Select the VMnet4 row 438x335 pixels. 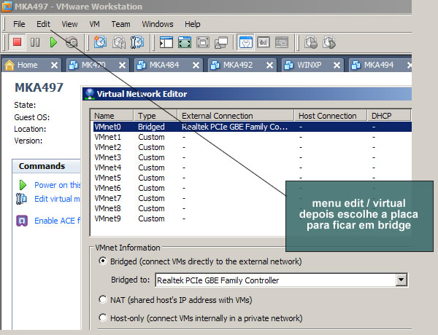(253, 167)
